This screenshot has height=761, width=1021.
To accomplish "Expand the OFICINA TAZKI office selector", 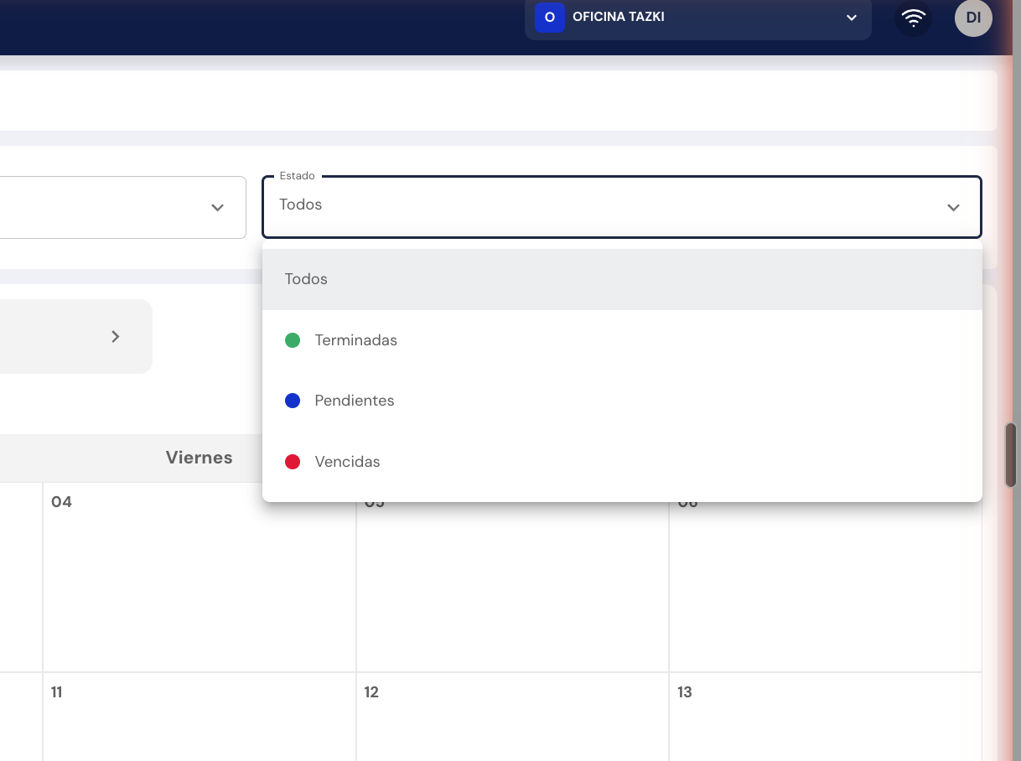I will (698, 18).
